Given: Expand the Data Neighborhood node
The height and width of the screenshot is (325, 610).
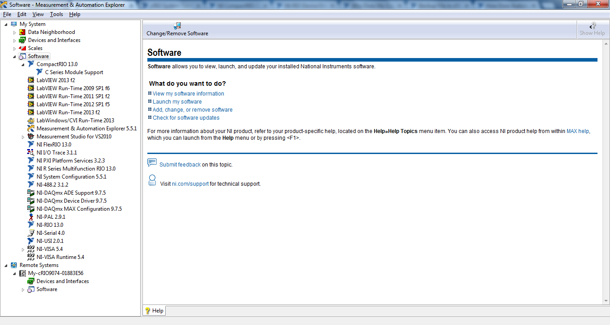Looking at the screenshot, I should coord(14,32).
